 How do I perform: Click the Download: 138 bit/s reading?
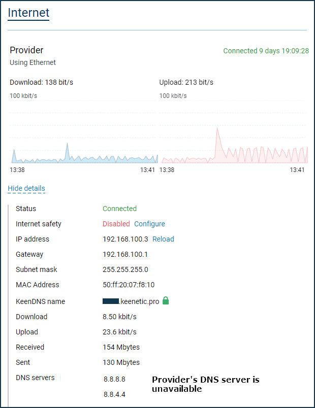pos(42,82)
